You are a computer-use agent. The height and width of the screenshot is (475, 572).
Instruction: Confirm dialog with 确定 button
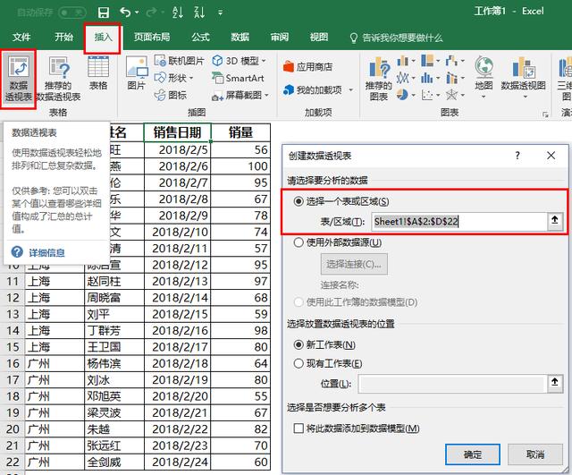click(x=473, y=454)
